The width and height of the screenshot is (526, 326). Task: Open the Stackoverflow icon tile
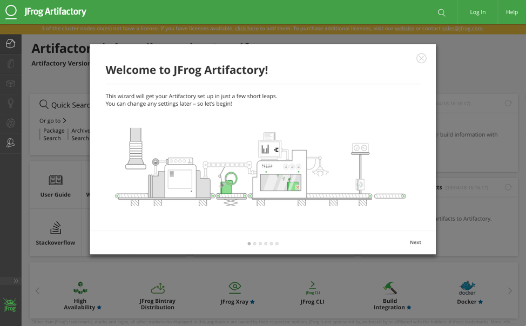56,228
